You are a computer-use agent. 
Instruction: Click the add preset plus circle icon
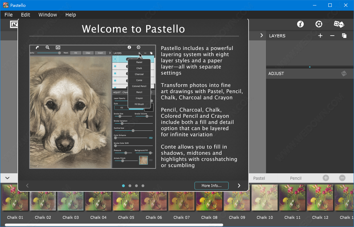(x=326, y=178)
